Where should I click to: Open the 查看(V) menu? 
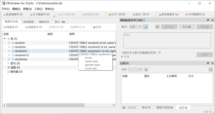tap(27, 9)
